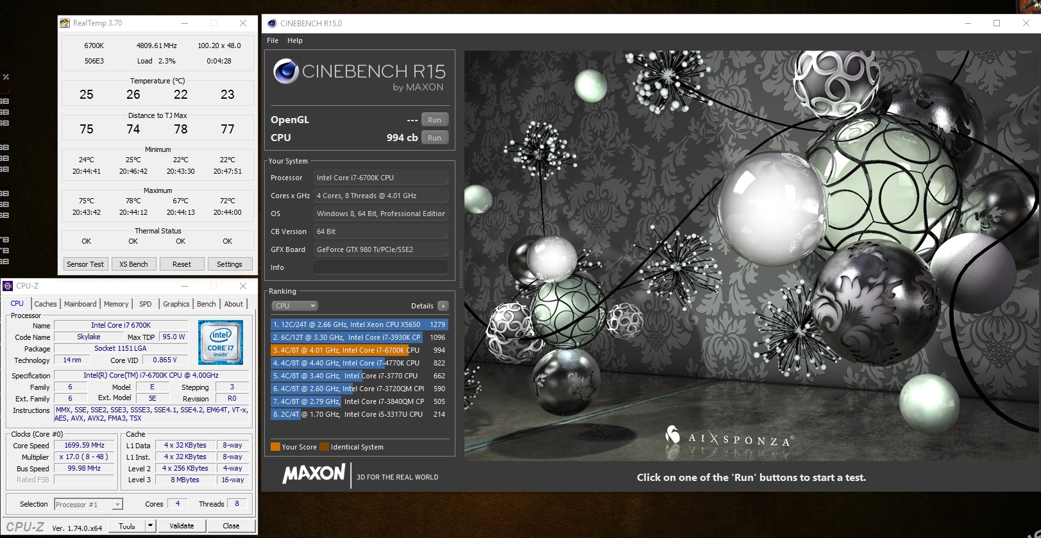Click the AIXSPONZA logo in the render

(729, 437)
